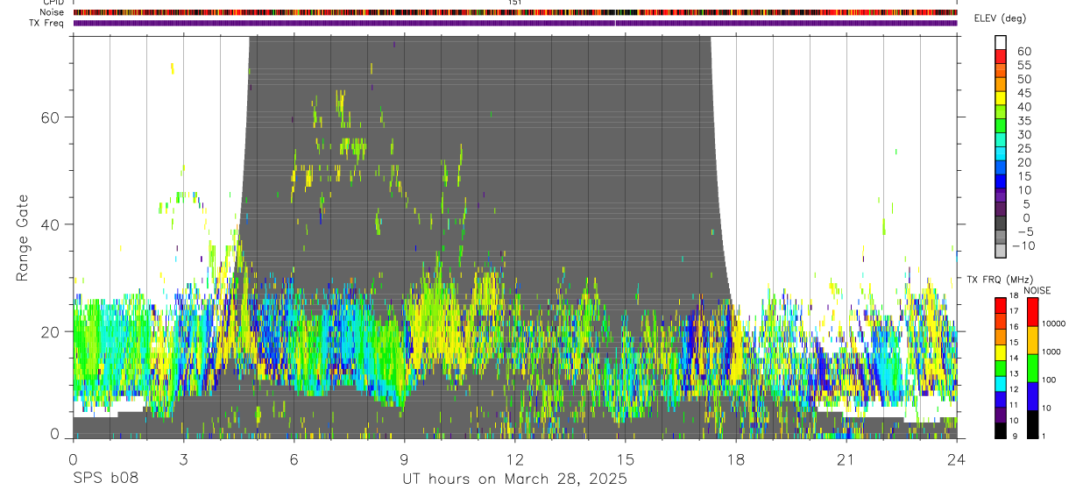
Task: Click the 18 UT hour axis tick label
Action: tap(736, 459)
